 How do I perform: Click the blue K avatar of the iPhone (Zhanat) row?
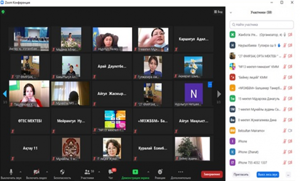click(232, 152)
